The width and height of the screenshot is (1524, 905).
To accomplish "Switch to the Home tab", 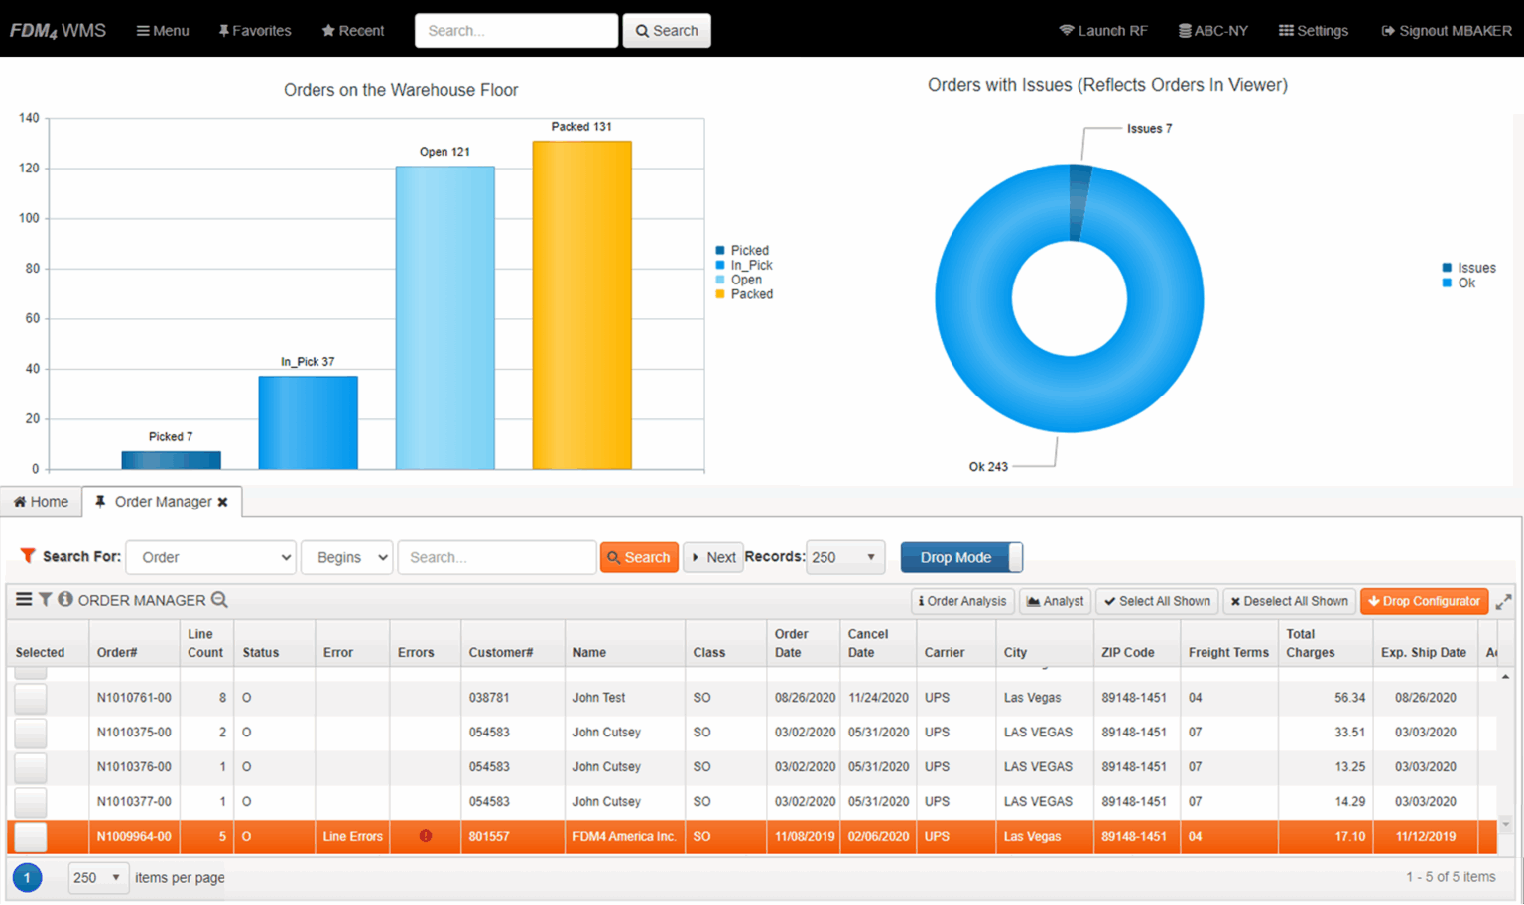I will (41, 502).
